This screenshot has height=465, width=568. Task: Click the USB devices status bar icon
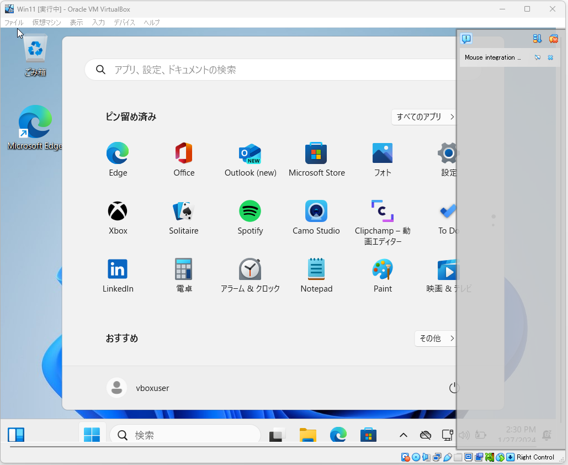[x=447, y=457]
